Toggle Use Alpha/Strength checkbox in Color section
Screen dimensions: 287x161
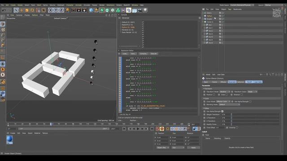pos(250,102)
